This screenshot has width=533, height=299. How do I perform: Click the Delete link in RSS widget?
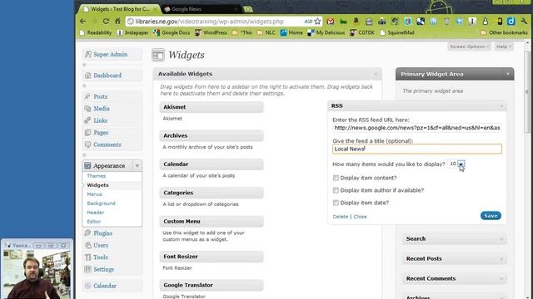pyautogui.click(x=341, y=217)
